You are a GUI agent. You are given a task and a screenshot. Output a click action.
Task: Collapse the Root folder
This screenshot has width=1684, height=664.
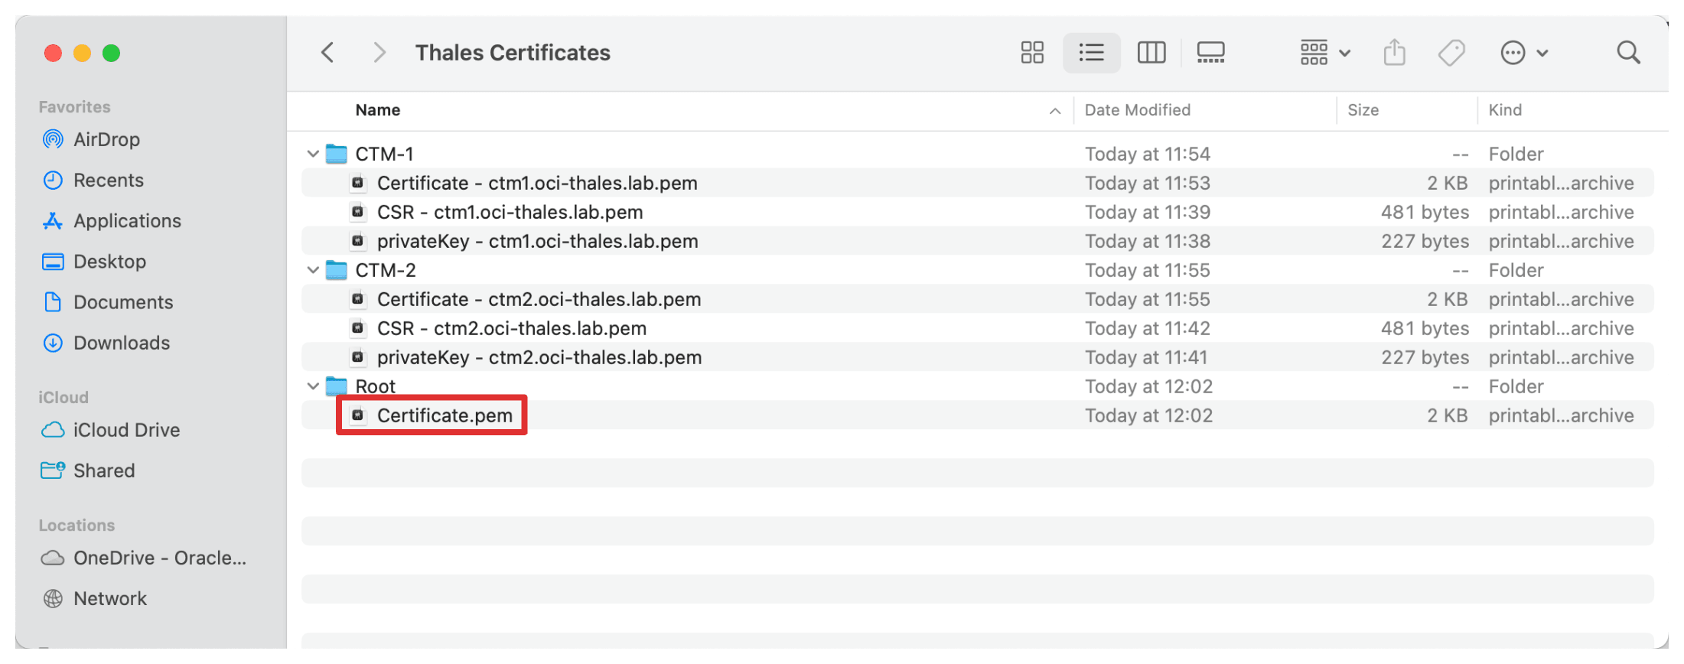(x=313, y=386)
